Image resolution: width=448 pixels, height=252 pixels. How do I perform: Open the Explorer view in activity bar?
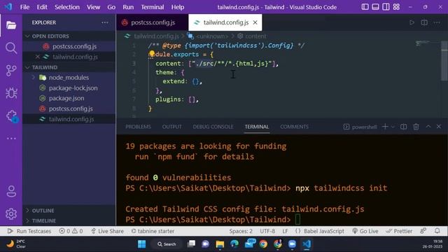point(11,25)
